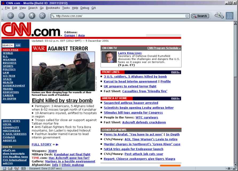Open the Afghanistan 'Ethnic makeup' link
Image resolution: width=238 pixels, height=171 pixels.
coord(73,165)
